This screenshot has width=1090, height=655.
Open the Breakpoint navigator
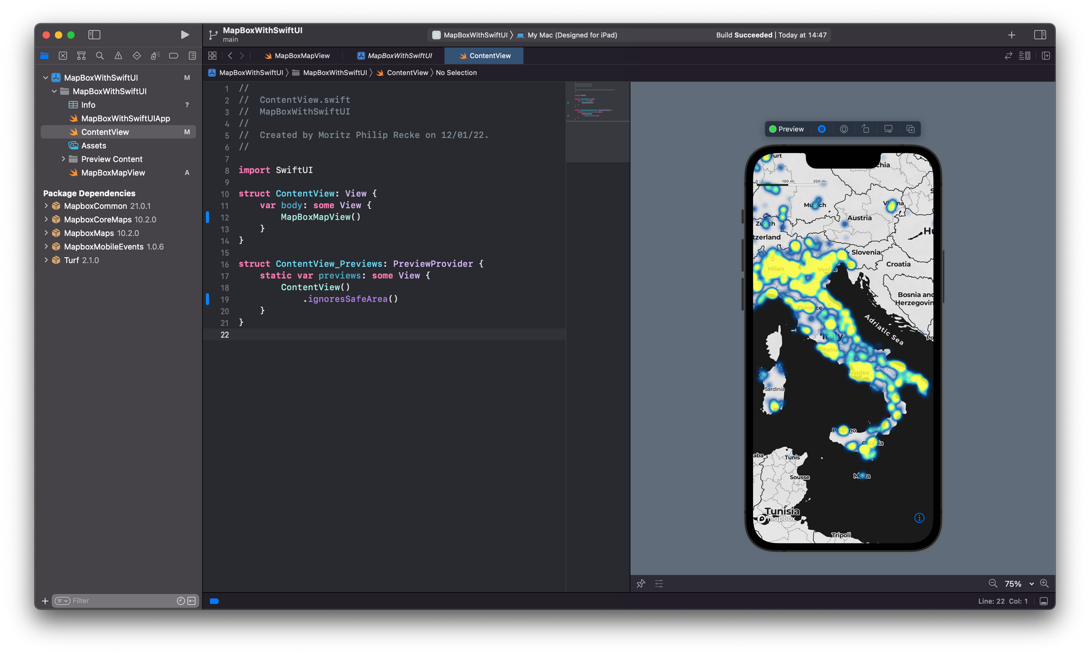pos(173,56)
